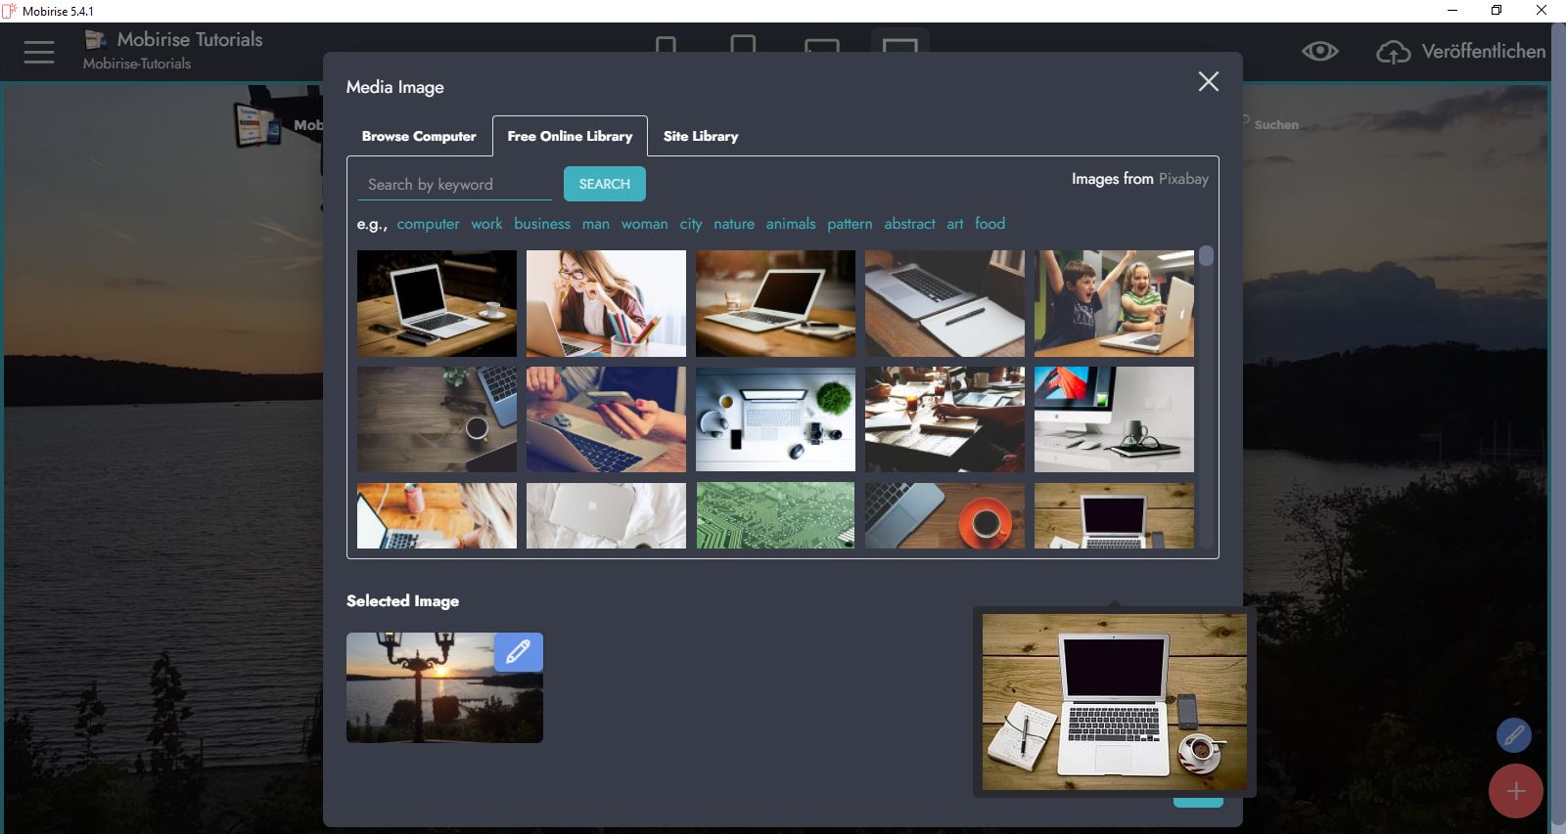Pick the iMac on white desk image

[x=1114, y=419]
